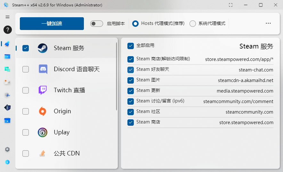Viewport: 283px width, 172px height.
Task: Uncheck the 全部启用 checkbox
Action: tap(131, 46)
